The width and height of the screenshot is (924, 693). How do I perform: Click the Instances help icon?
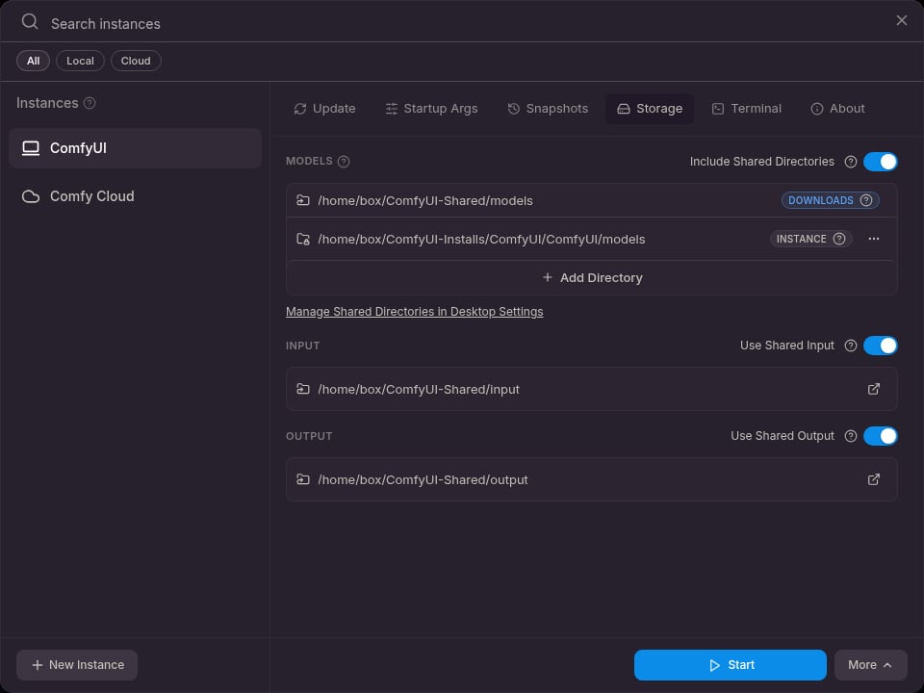(90, 103)
